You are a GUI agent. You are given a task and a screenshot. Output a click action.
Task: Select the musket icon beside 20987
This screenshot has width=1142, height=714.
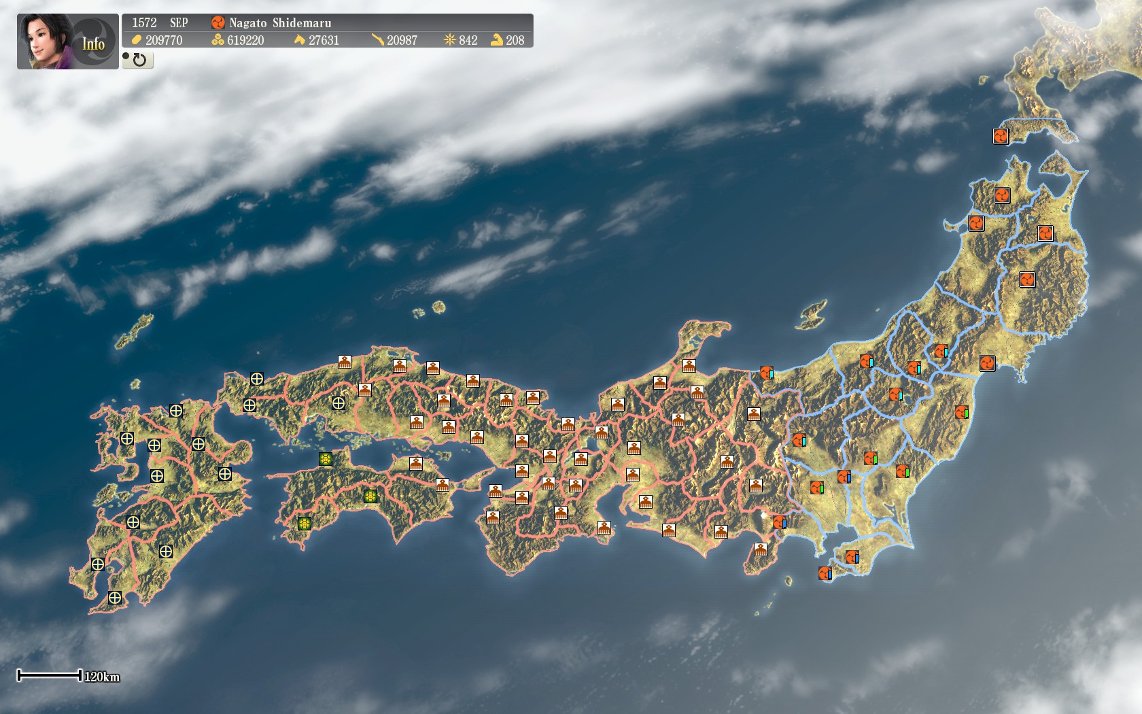pos(378,40)
